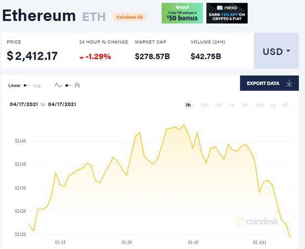
Task: Click the CoinDesk 20 badge
Action: [x=129, y=17]
